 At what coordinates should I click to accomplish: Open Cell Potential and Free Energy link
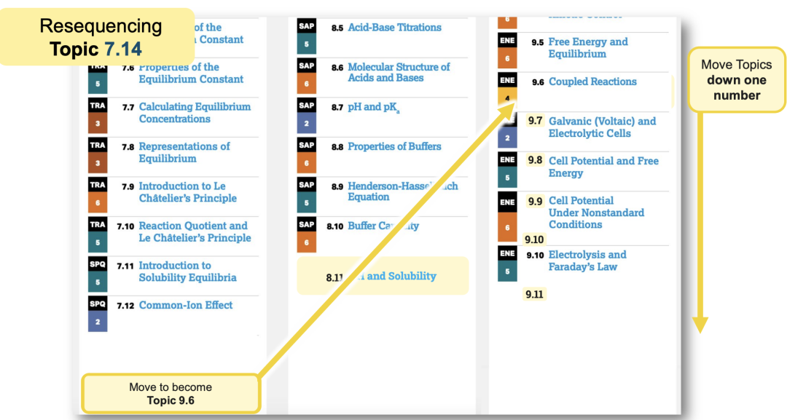(x=603, y=167)
